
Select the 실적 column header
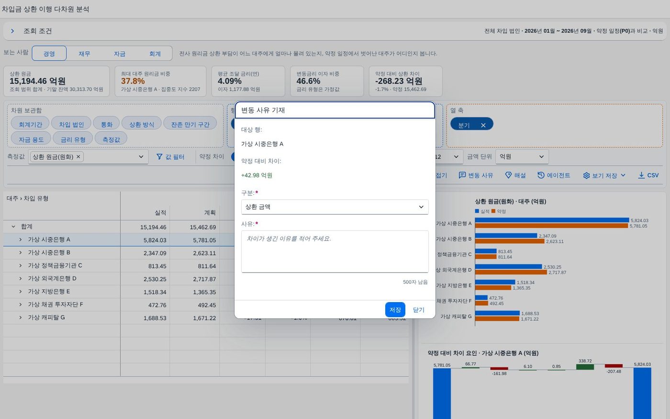(x=145, y=213)
